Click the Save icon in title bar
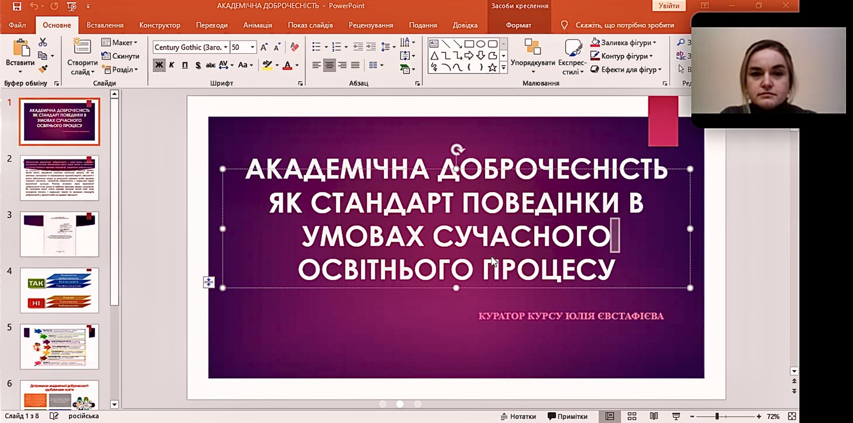Image resolution: width=853 pixels, height=423 pixels. [x=17, y=6]
